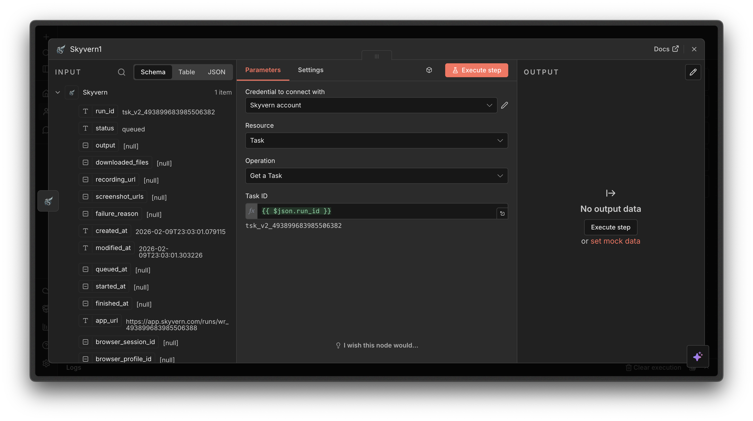Viewport: 753px width, 421px height.
Task: Switch to the JSON view tab
Action: [217, 72]
